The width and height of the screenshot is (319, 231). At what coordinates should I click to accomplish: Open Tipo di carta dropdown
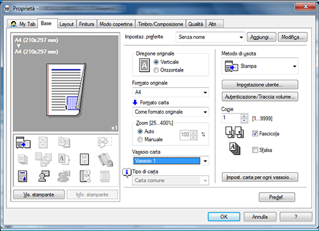[170, 181]
